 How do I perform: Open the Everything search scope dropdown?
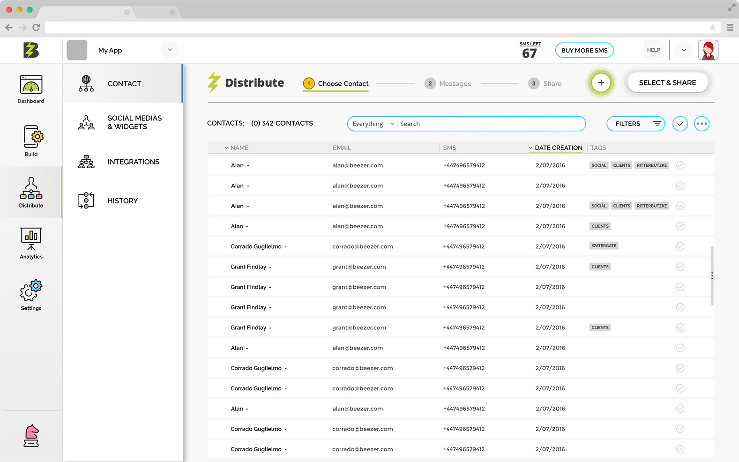pos(373,124)
